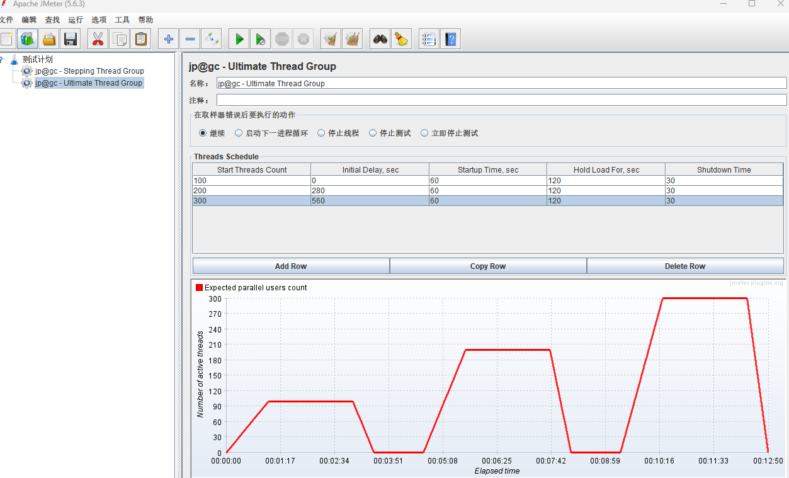Screen dimensions: 789x478
Task: Click the Add Row button
Action: coord(291,266)
